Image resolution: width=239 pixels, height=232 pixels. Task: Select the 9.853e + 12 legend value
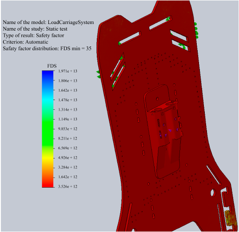coord(68,129)
